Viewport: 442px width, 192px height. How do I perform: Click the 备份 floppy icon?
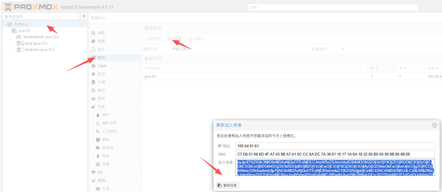coord(93,90)
